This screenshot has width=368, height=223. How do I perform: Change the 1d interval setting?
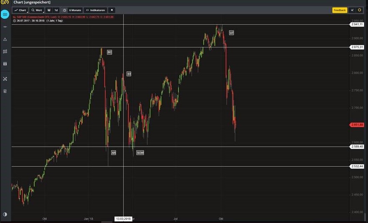pyautogui.click(x=56, y=10)
